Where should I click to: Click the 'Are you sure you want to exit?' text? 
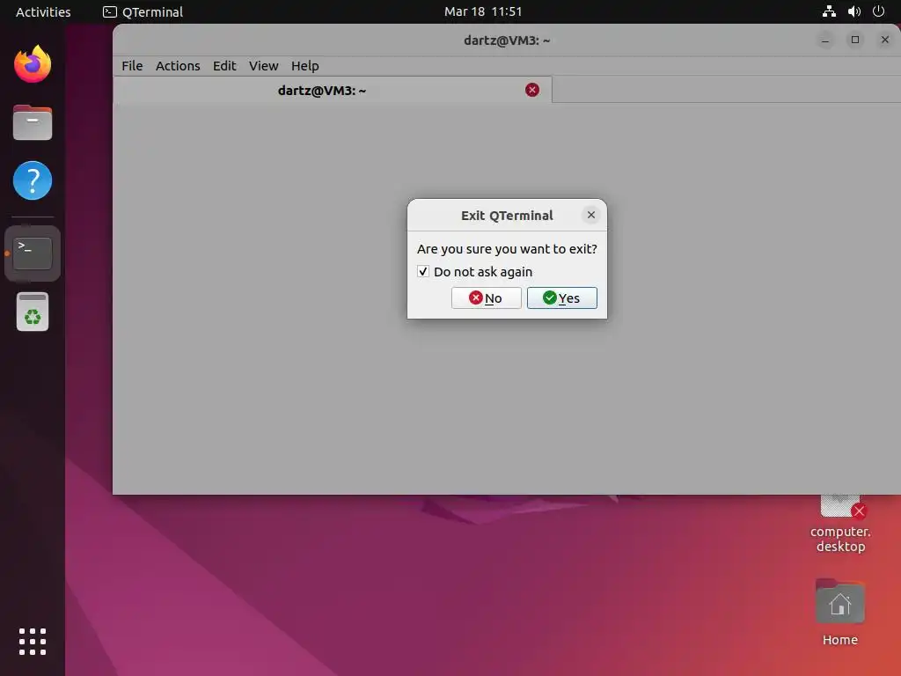pyautogui.click(x=507, y=249)
